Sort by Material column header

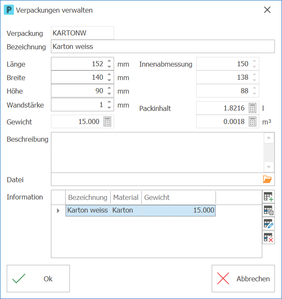(x=126, y=197)
